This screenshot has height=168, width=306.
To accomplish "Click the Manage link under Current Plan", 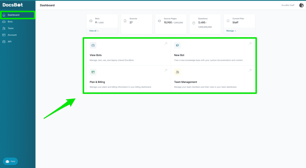I will (231, 31).
